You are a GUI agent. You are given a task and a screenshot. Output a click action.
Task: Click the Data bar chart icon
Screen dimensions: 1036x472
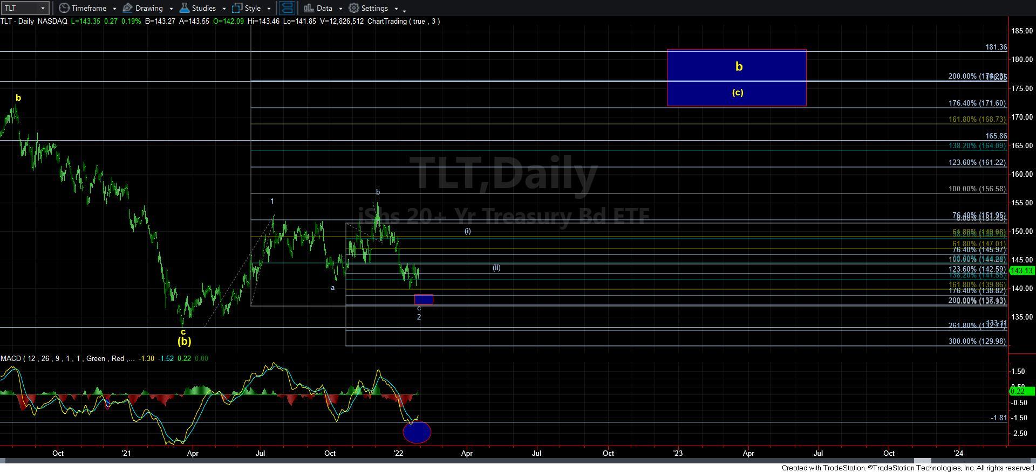(309, 8)
